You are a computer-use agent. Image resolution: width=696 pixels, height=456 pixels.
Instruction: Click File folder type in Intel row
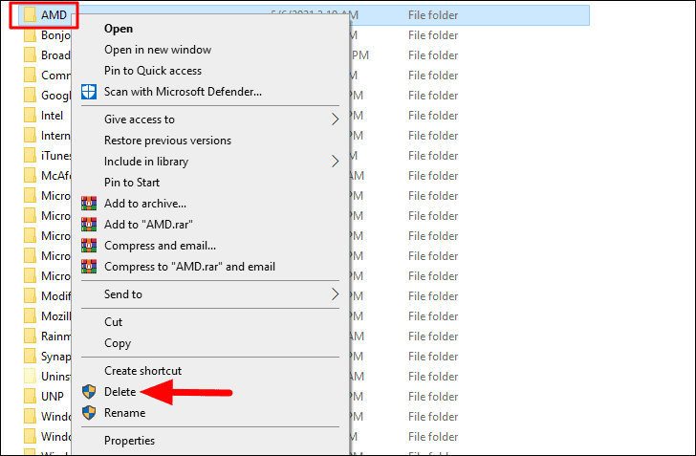point(433,116)
